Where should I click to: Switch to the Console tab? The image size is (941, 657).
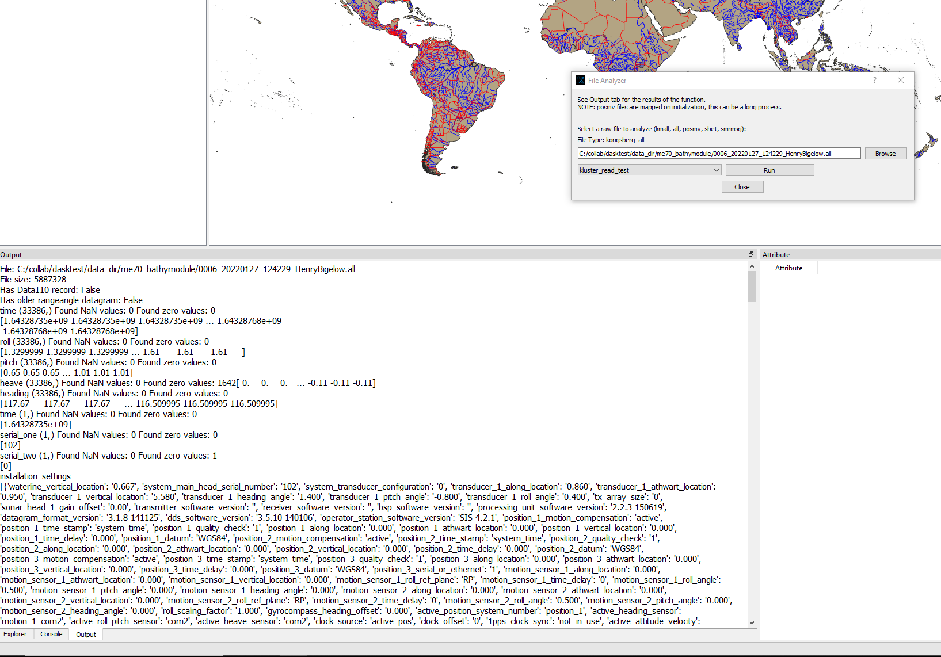pyautogui.click(x=51, y=634)
